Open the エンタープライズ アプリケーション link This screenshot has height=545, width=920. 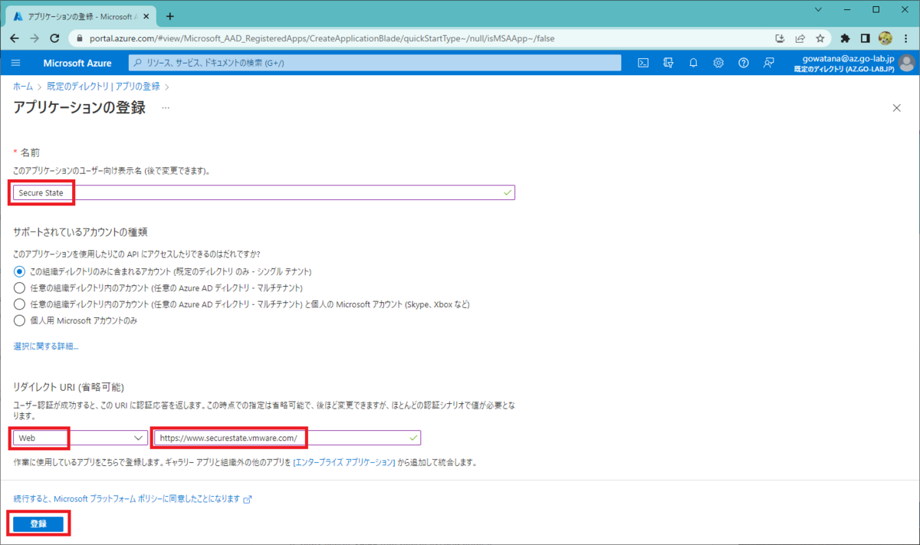(x=345, y=463)
